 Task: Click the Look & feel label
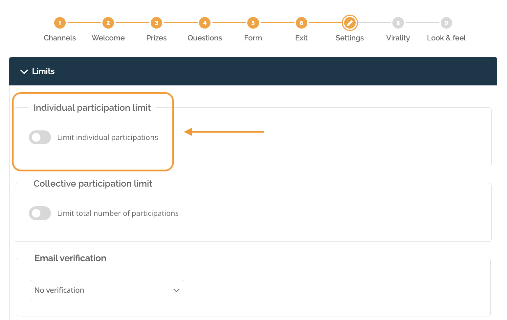[446, 38]
